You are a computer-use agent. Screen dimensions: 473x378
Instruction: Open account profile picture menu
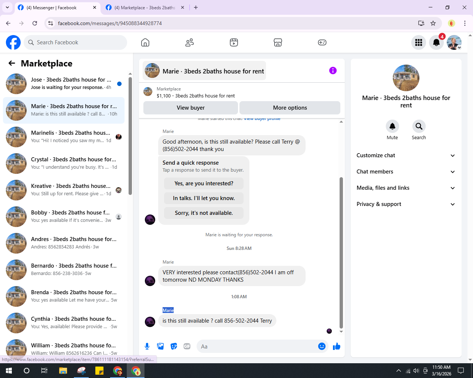tap(454, 42)
